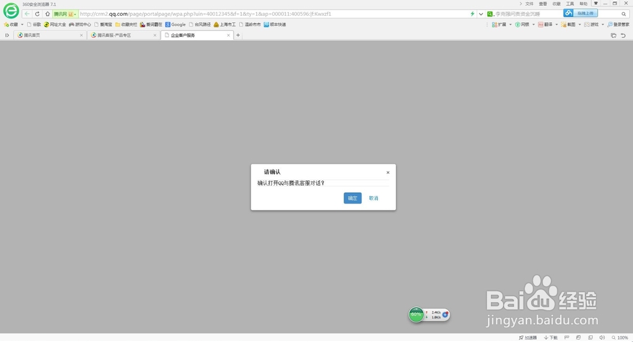Click the 360 browser logo icon

click(x=11, y=11)
